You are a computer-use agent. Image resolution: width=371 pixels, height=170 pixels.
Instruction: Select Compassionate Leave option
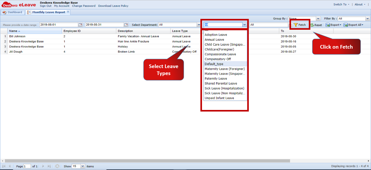(x=225, y=54)
